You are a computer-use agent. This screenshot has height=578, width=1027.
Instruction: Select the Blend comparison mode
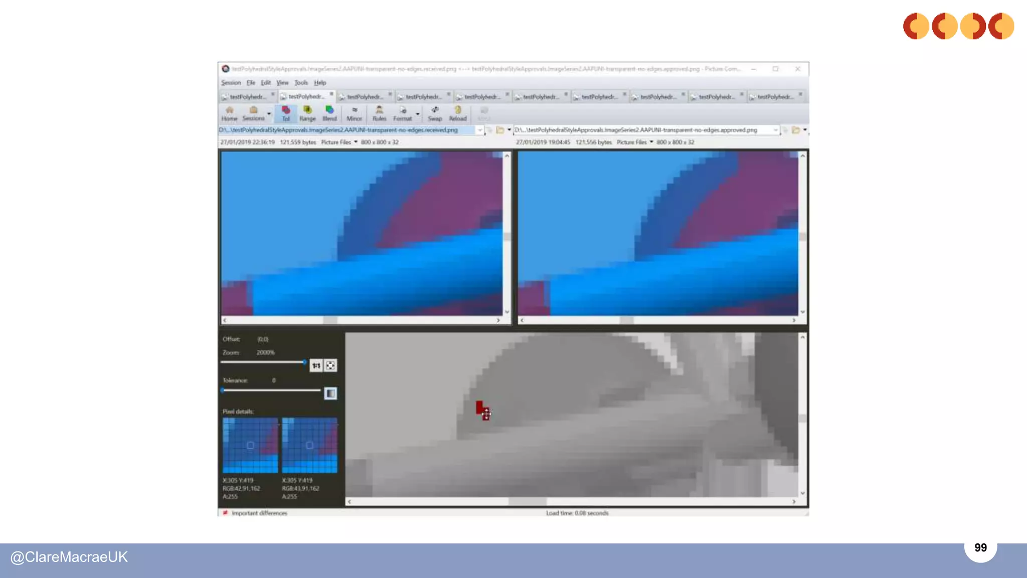point(329,113)
